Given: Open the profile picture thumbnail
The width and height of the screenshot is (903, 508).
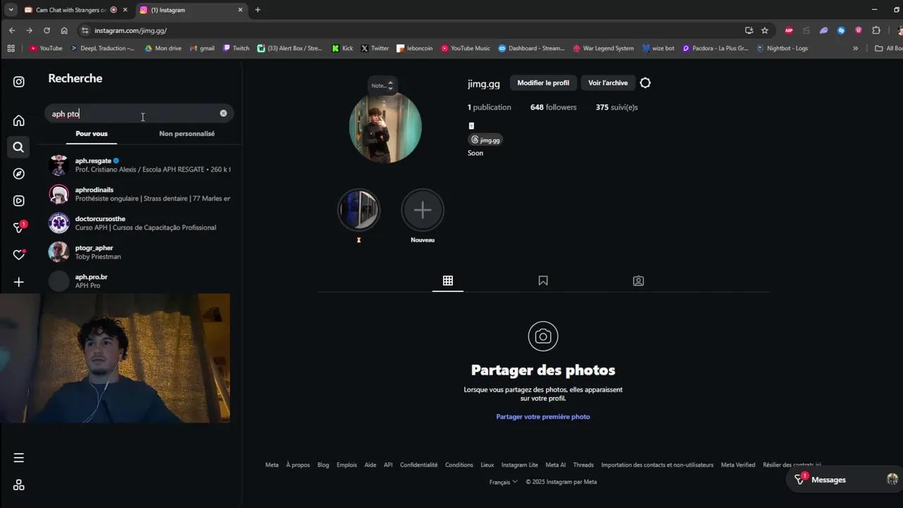Looking at the screenshot, I should (385, 127).
